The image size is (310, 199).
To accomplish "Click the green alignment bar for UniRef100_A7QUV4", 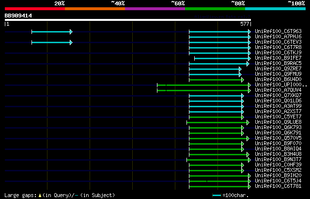I will pos(204,90).
